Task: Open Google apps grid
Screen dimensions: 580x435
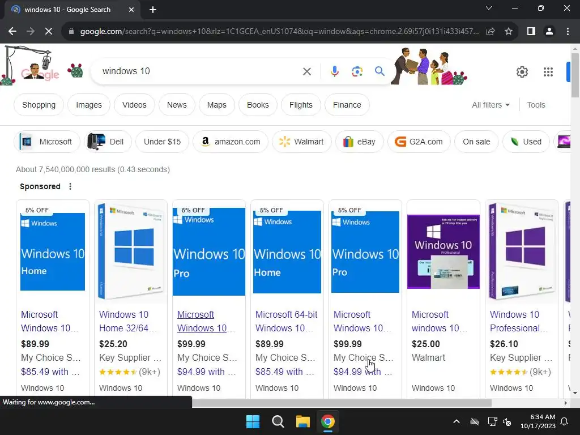Action: pos(548,72)
